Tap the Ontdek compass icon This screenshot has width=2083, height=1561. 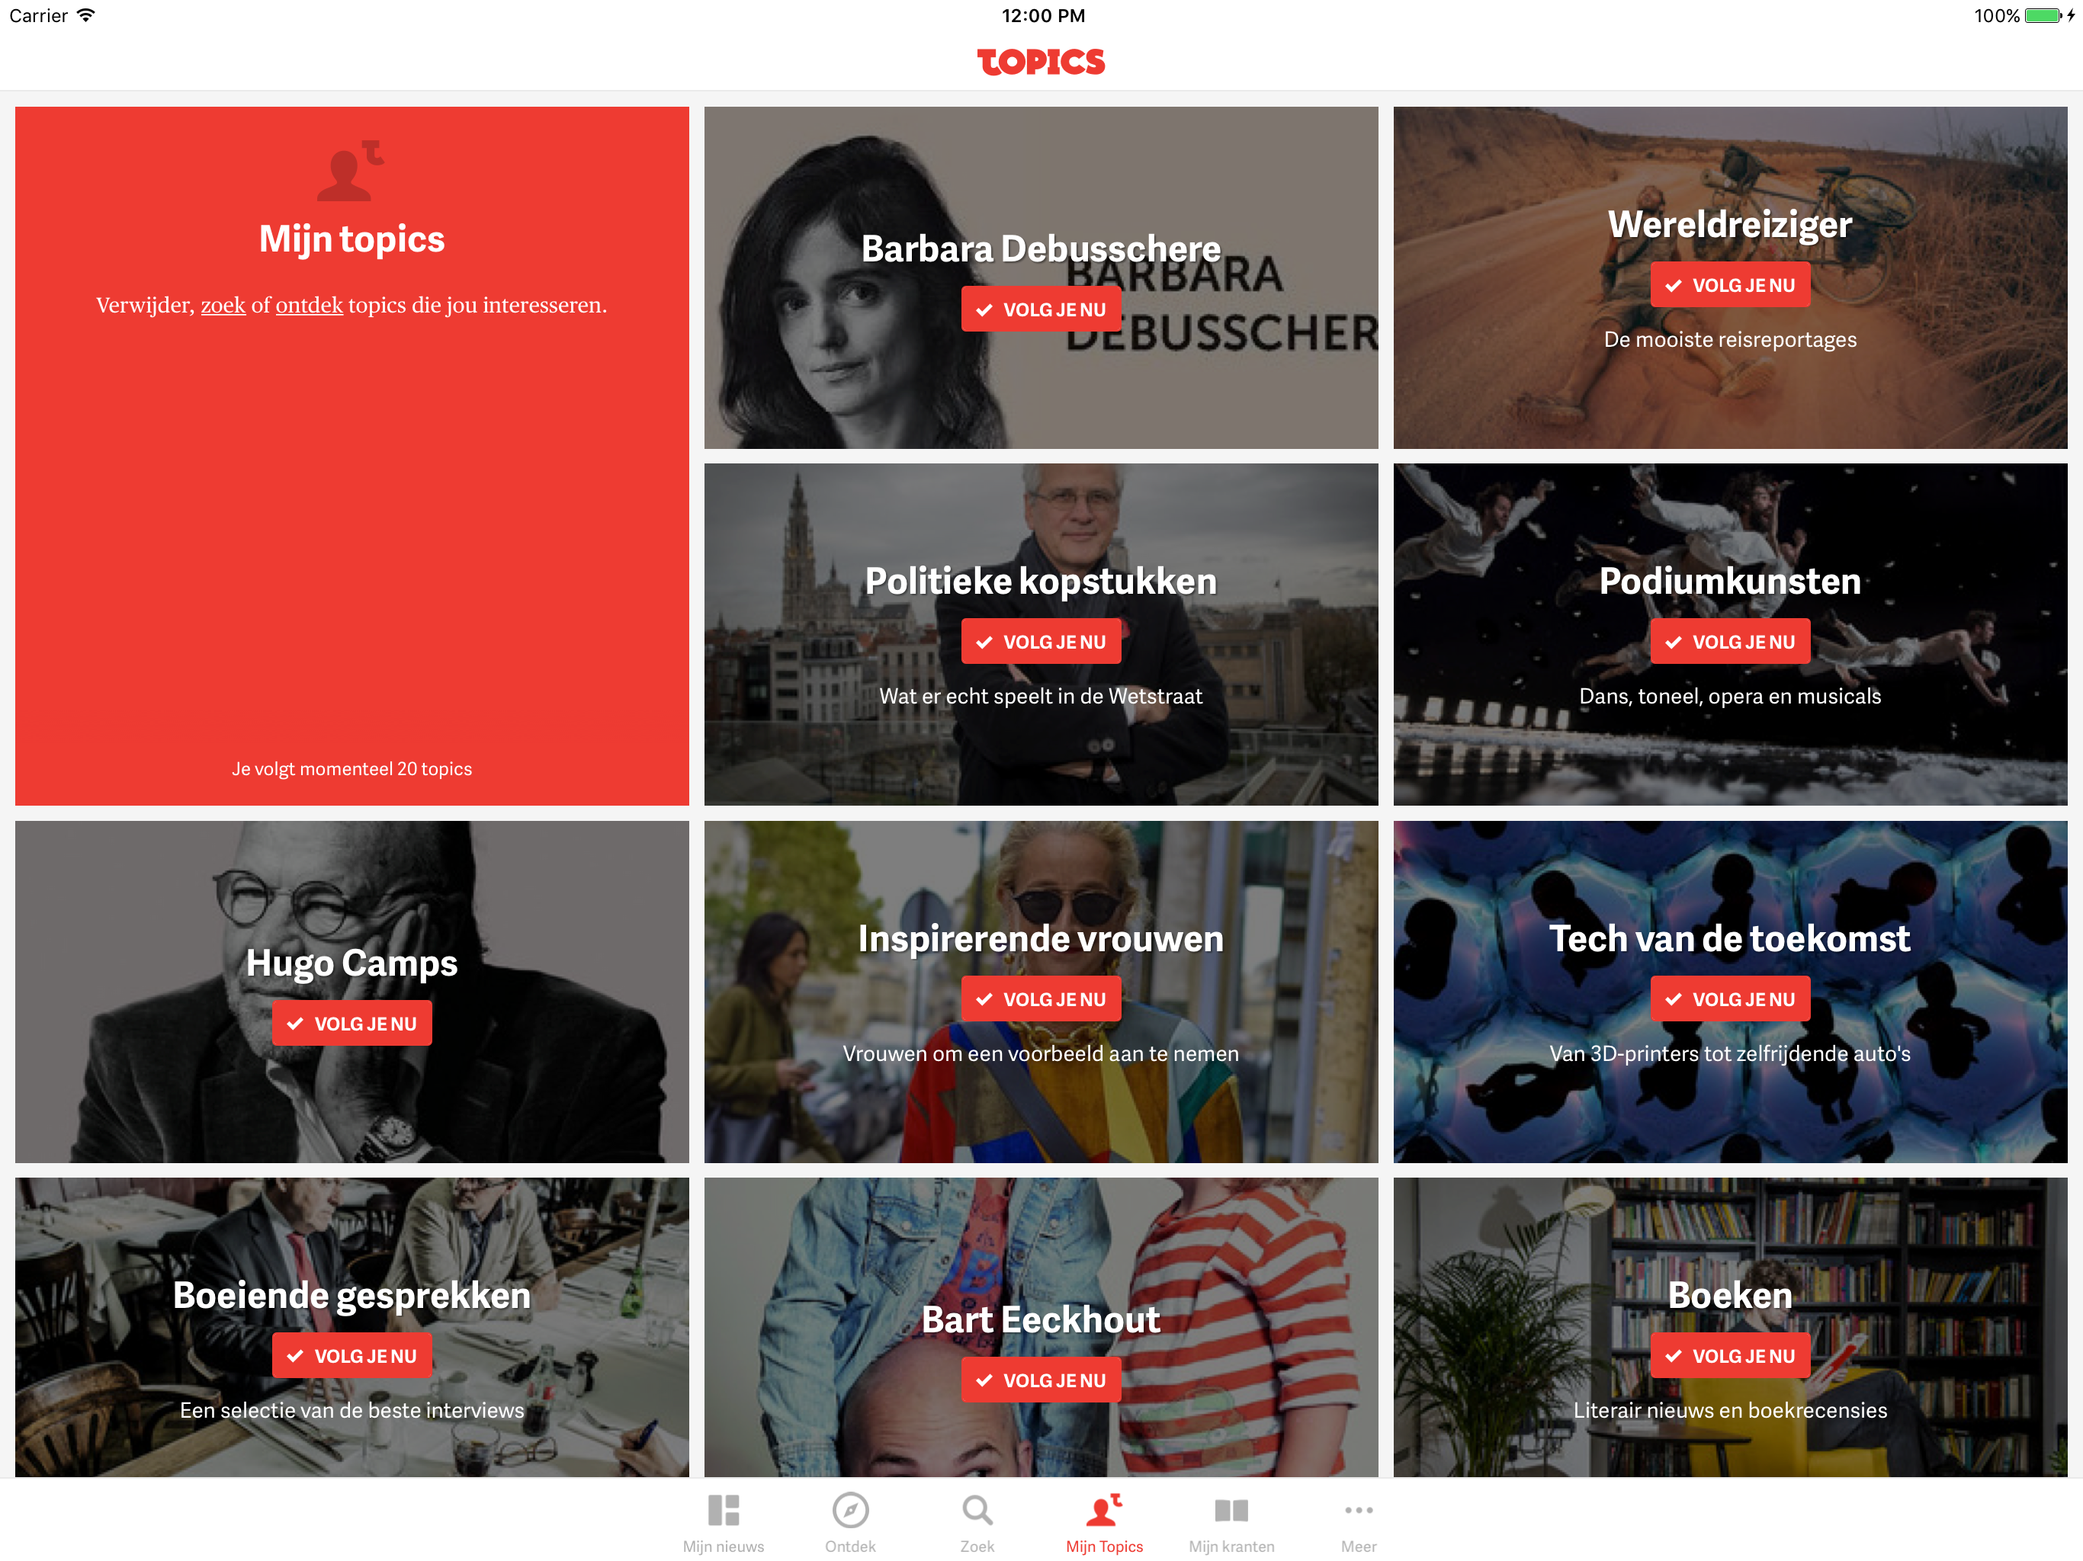(x=849, y=1510)
